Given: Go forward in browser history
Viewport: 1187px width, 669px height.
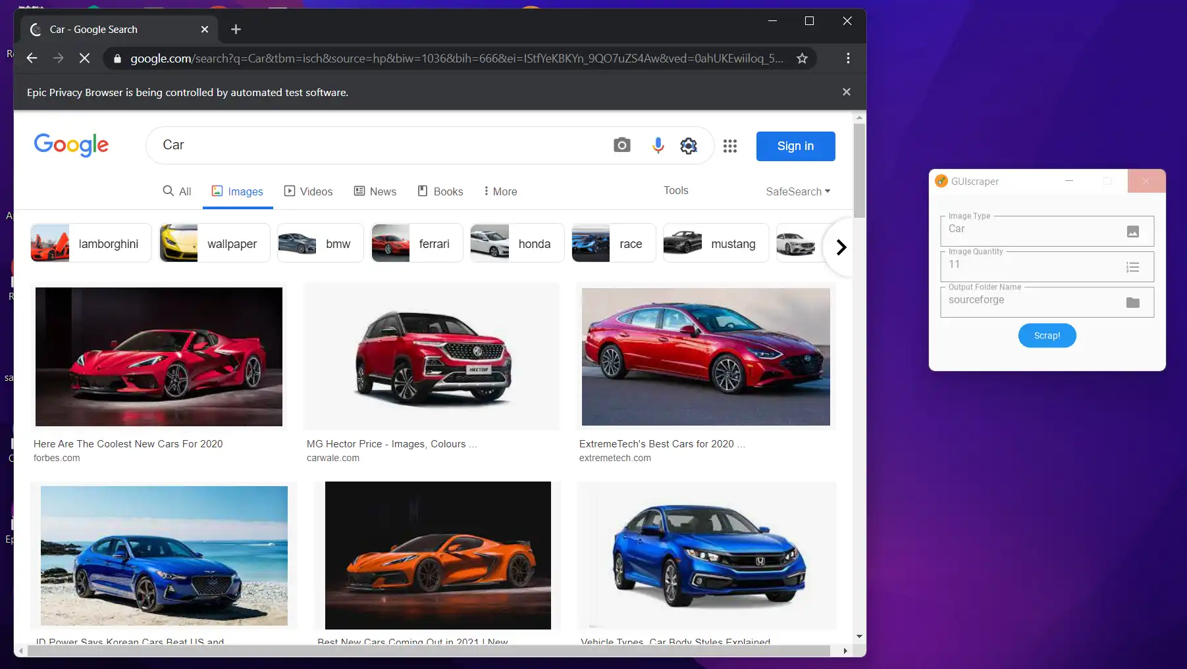Looking at the screenshot, I should coord(58,59).
